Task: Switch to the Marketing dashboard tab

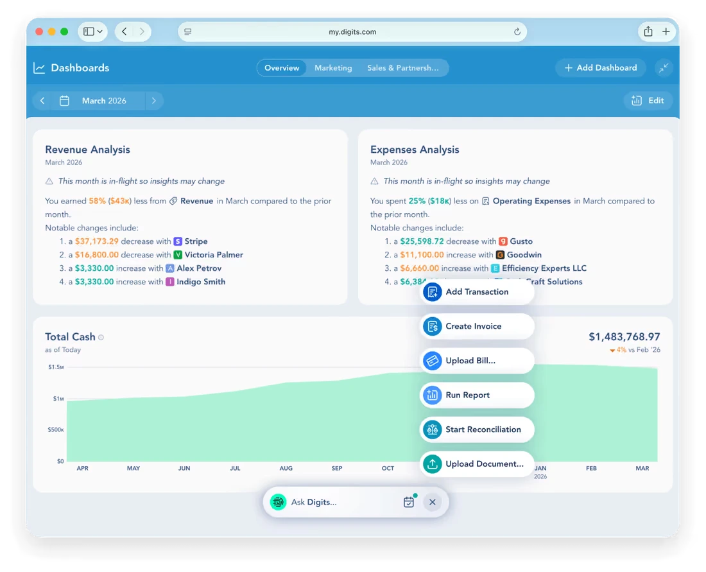Action: click(x=333, y=68)
